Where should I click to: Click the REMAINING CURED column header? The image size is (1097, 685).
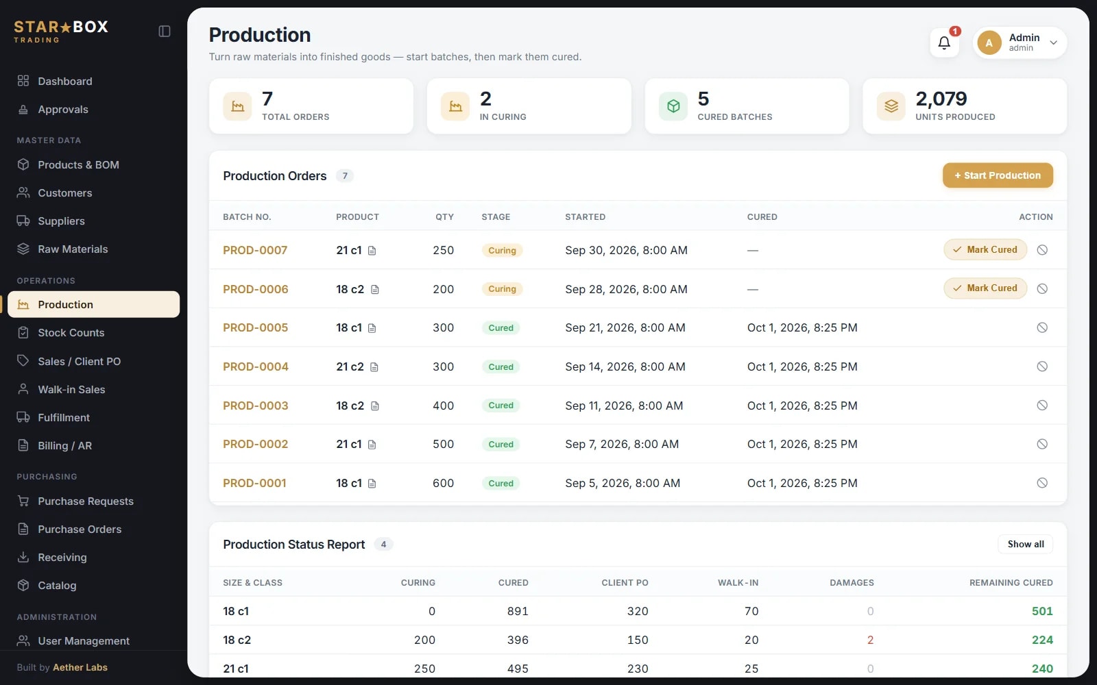[x=1011, y=582]
